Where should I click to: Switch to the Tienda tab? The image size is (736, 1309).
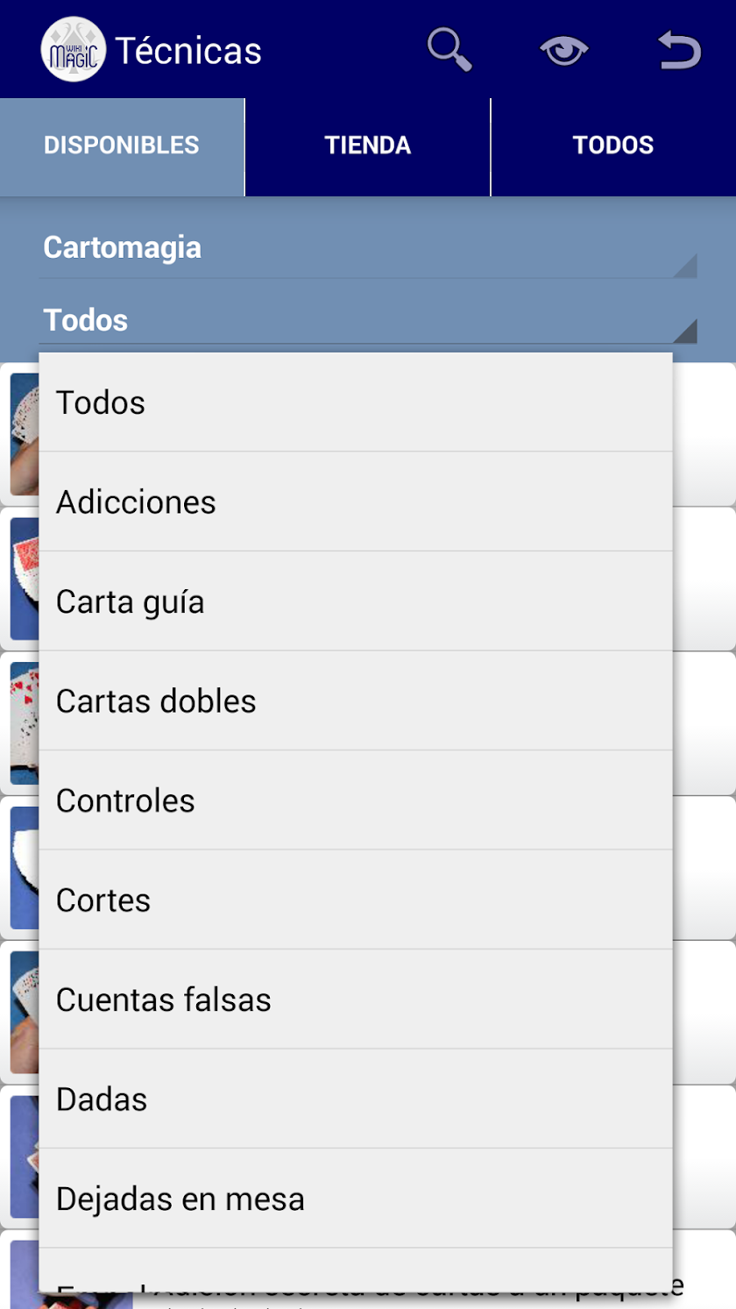point(368,146)
